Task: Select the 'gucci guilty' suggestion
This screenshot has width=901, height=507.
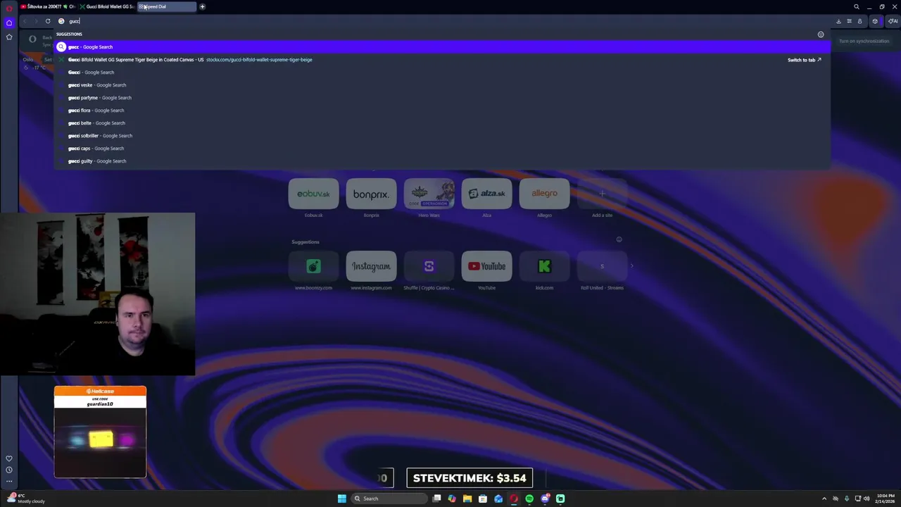Action: [443, 161]
